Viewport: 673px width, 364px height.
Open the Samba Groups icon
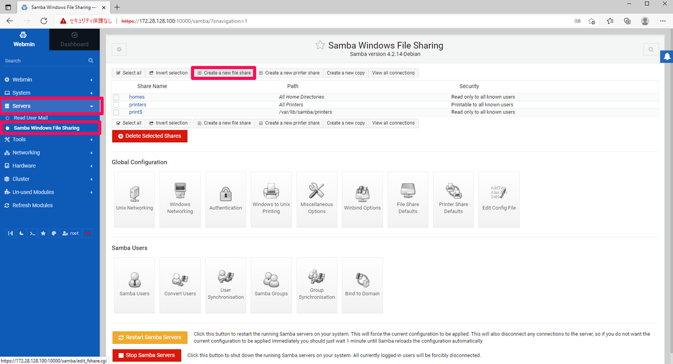point(271,285)
